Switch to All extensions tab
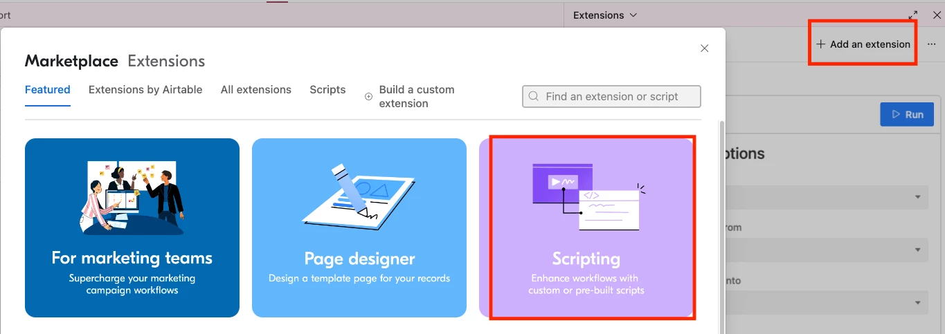The height and width of the screenshot is (334, 945). click(x=256, y=90)
